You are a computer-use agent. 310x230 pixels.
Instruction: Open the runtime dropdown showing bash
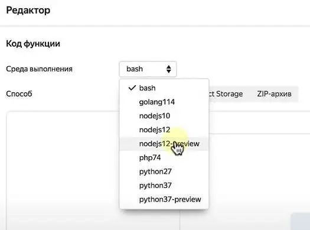tap(148, 69)
